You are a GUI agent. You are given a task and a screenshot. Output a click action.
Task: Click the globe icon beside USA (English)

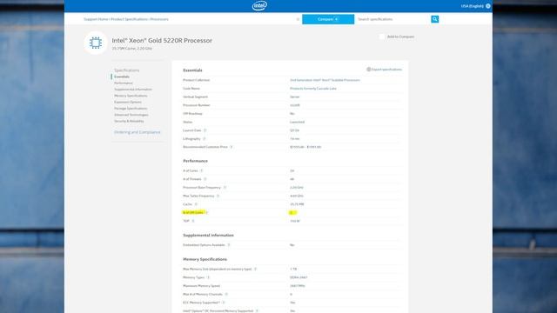click(488, 6)
